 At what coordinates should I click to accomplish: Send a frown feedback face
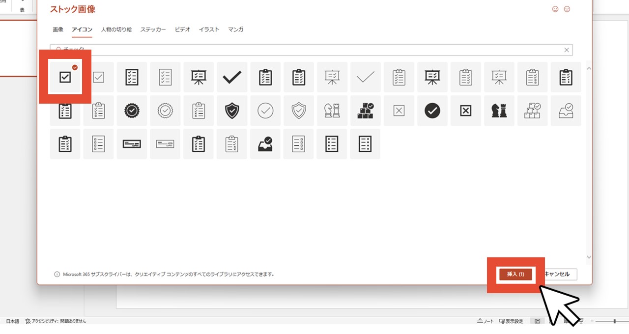click(x=567, y=9)
